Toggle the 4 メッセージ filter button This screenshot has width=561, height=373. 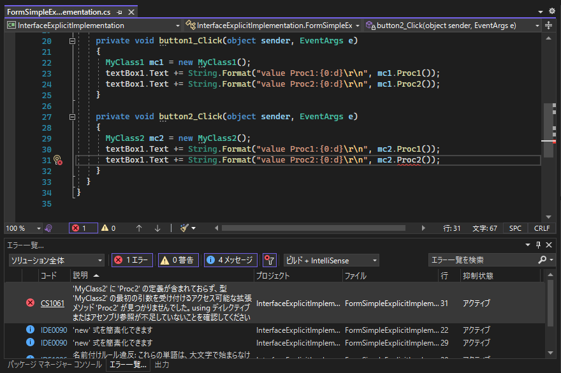(x=231, y=260)
